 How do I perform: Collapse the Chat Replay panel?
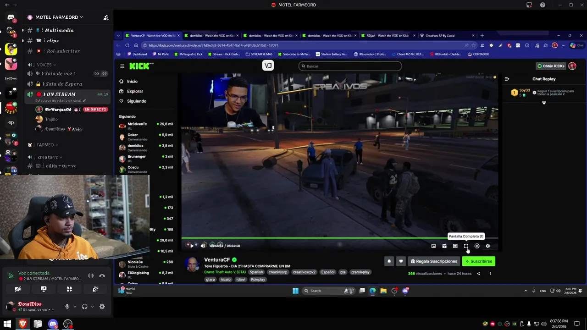click(507, 79)
